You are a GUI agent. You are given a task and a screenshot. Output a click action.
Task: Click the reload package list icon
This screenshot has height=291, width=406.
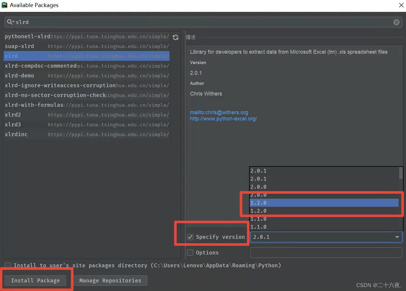[176, 37]
